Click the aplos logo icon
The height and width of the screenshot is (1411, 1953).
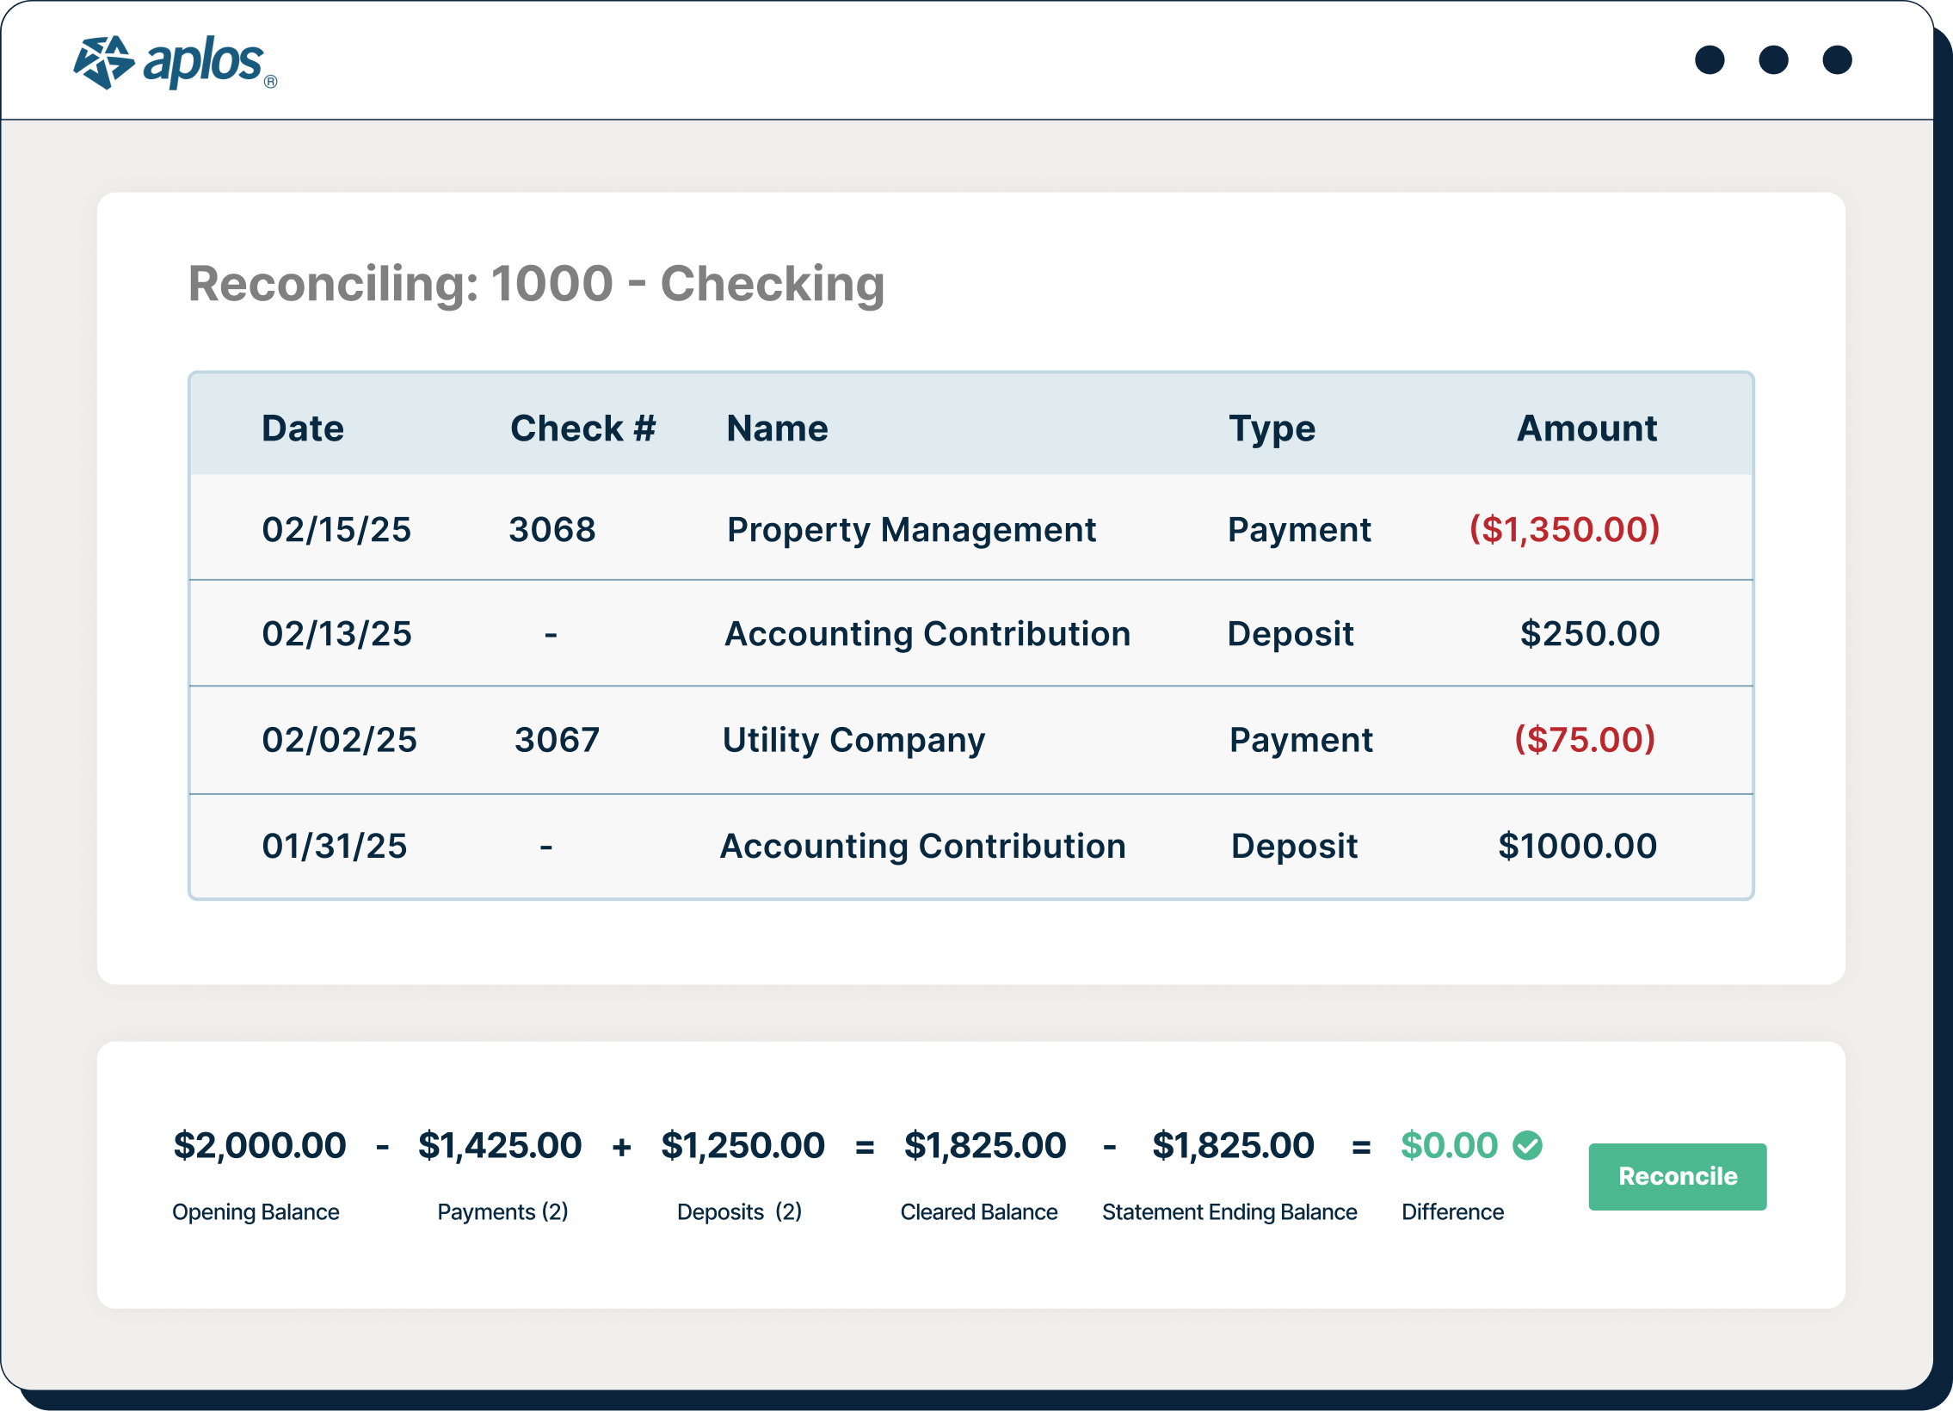pyautogui.click(x=103, y=60)
